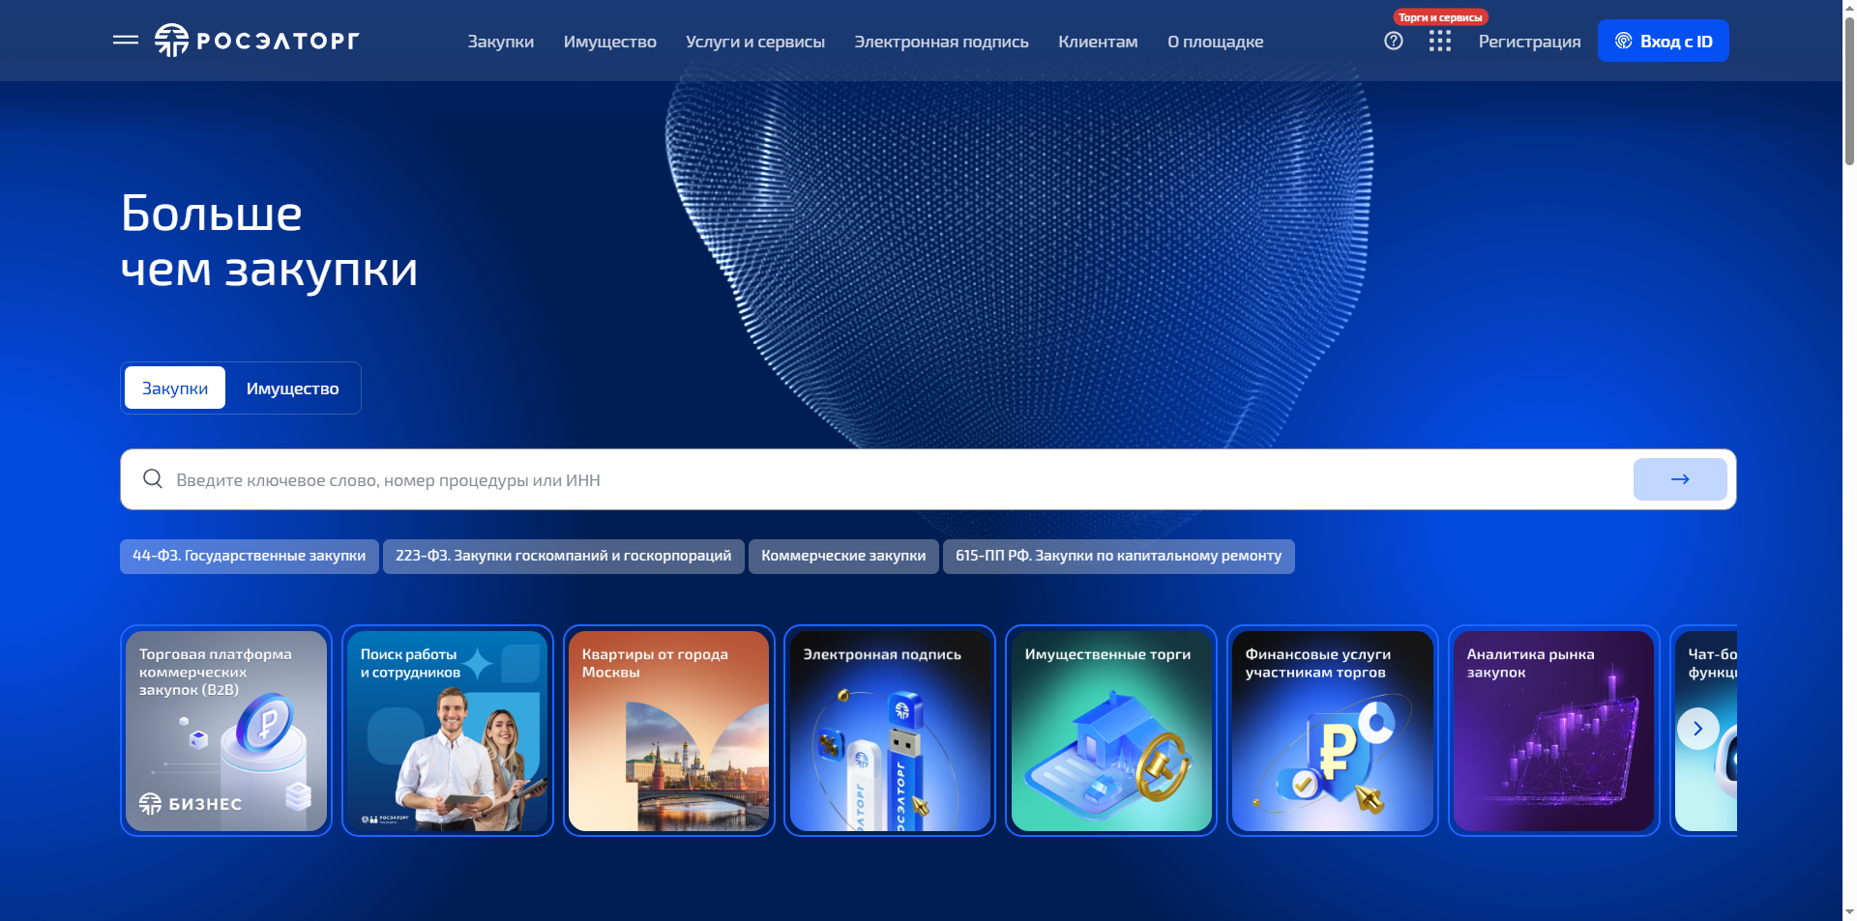
Task: Select the 44-ФЗ Государственные закупки filter
Action: pyautogui.click(x=250, y=556)
